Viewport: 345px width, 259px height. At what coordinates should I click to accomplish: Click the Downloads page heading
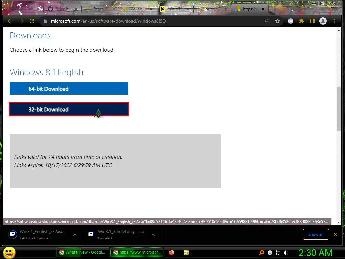click(30, 36)
